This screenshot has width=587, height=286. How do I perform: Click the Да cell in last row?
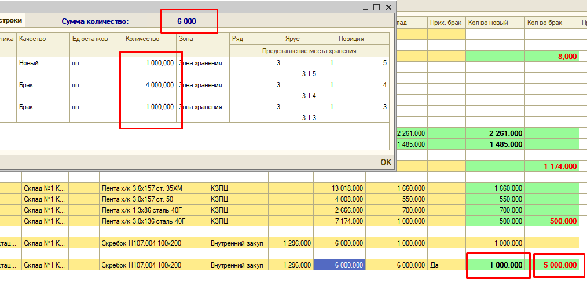click(x=446, y=265)
